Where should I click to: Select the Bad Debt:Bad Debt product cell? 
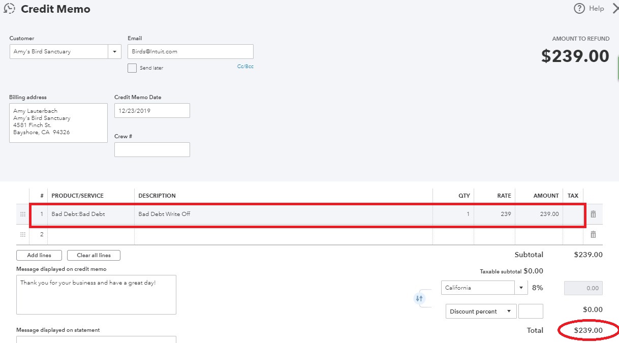[91, 214]
